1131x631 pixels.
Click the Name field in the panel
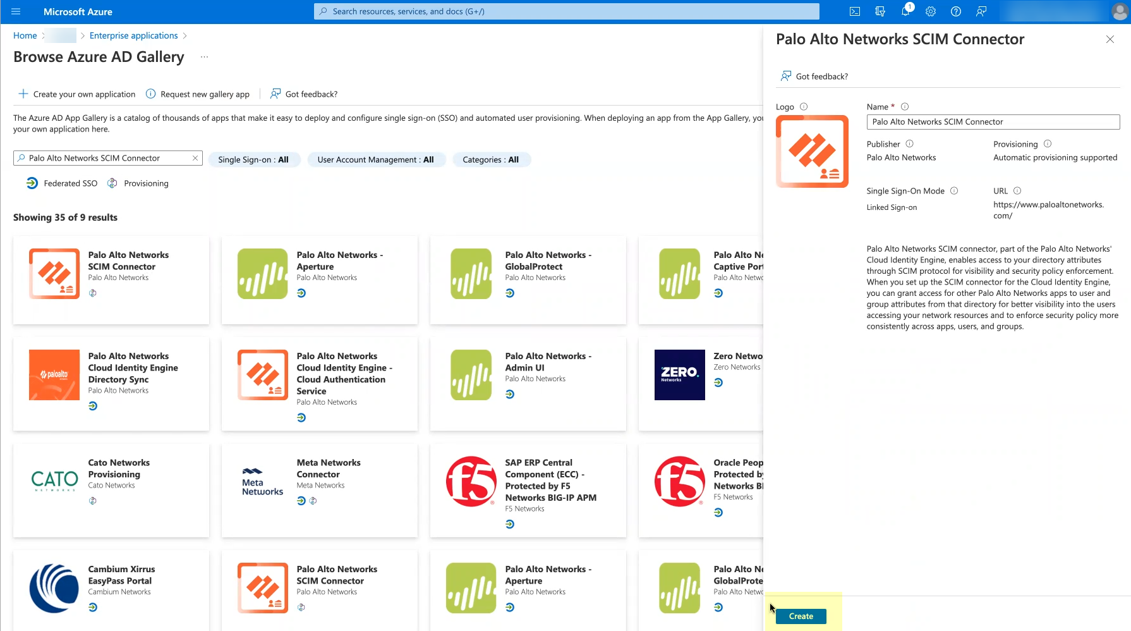point(993,122)
